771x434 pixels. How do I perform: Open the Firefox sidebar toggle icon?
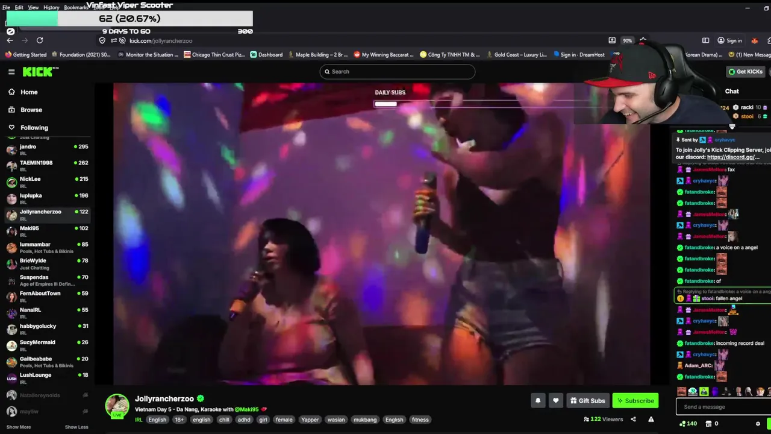pyautogui.click(x=705, y=40)
